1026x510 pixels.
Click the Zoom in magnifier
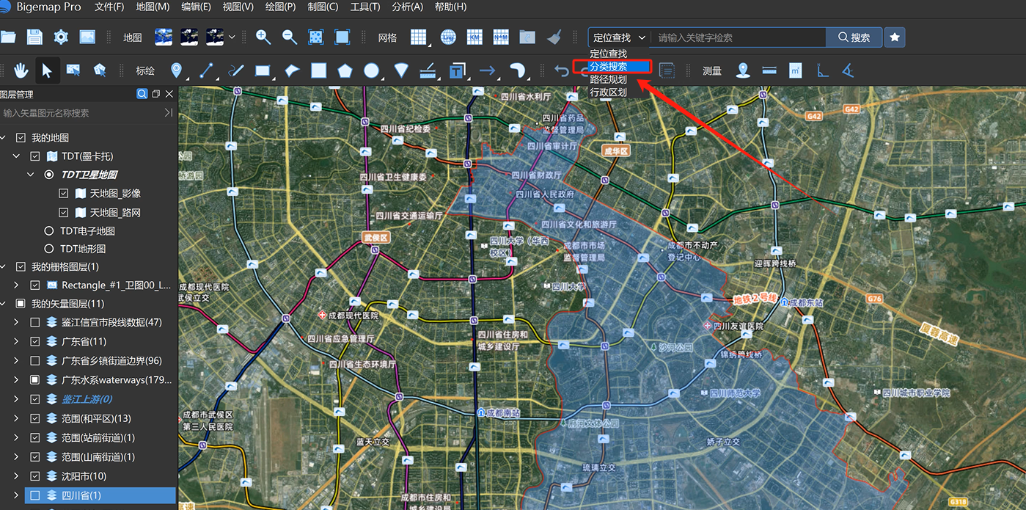(x=263, y=37)
